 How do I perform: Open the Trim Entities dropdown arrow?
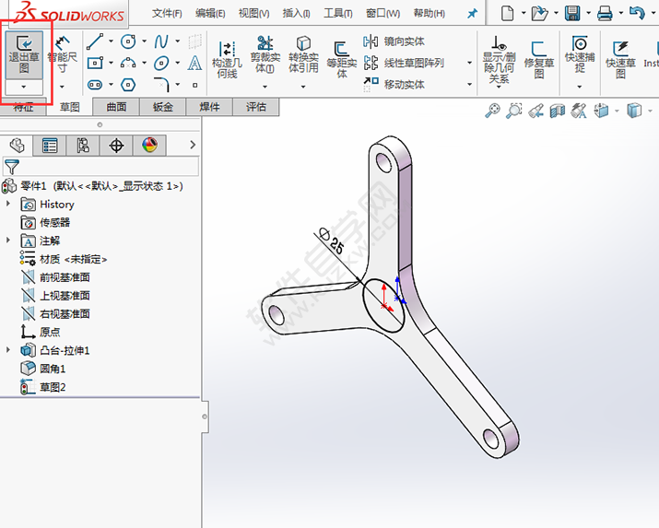point(265,87)
